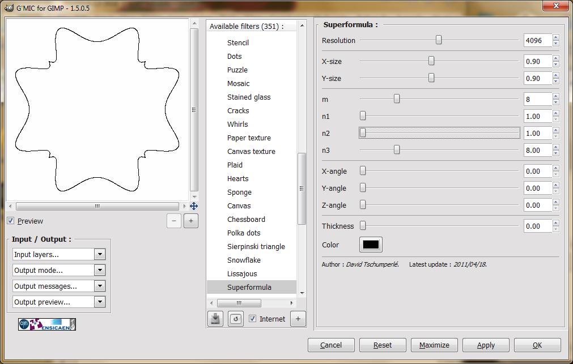Viewport: 573px width, 364px height.
Task: Click the Thickness value field
Action: [x=537, y=226]
